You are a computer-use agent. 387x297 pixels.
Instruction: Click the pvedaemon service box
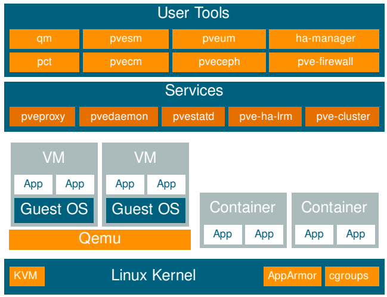point(119,116)
